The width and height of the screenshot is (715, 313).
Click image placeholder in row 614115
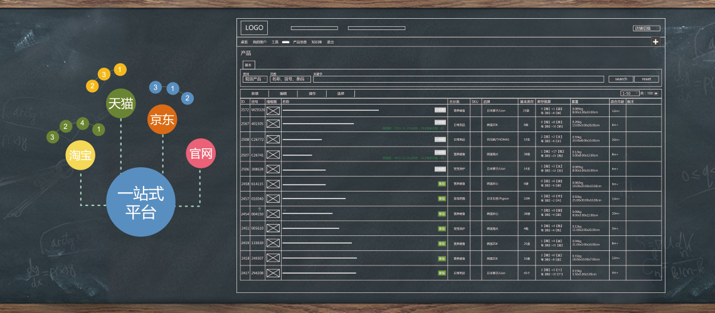(x=273, y=184)
